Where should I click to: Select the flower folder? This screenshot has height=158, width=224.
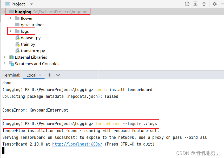click(27, 18)
